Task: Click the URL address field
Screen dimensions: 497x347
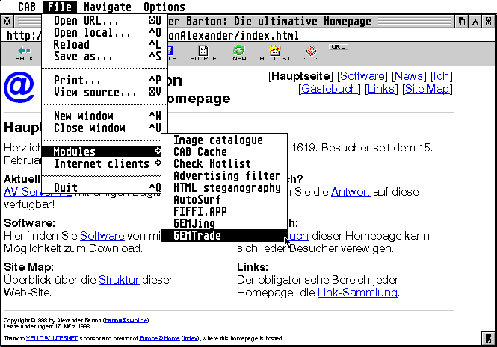Action: tap(248, 35)
